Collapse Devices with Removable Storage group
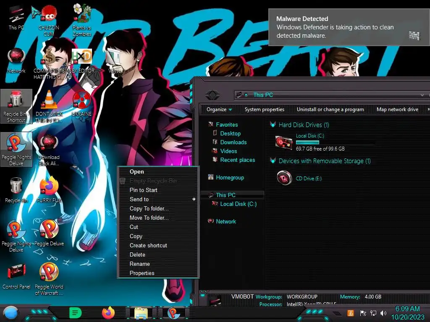 point(273,161)
